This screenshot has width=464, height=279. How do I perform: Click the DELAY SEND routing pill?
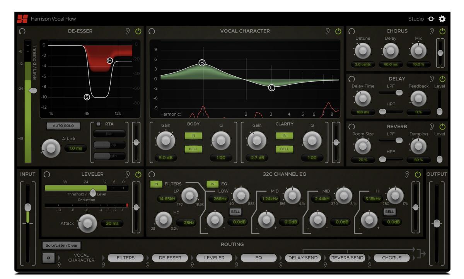304,257
